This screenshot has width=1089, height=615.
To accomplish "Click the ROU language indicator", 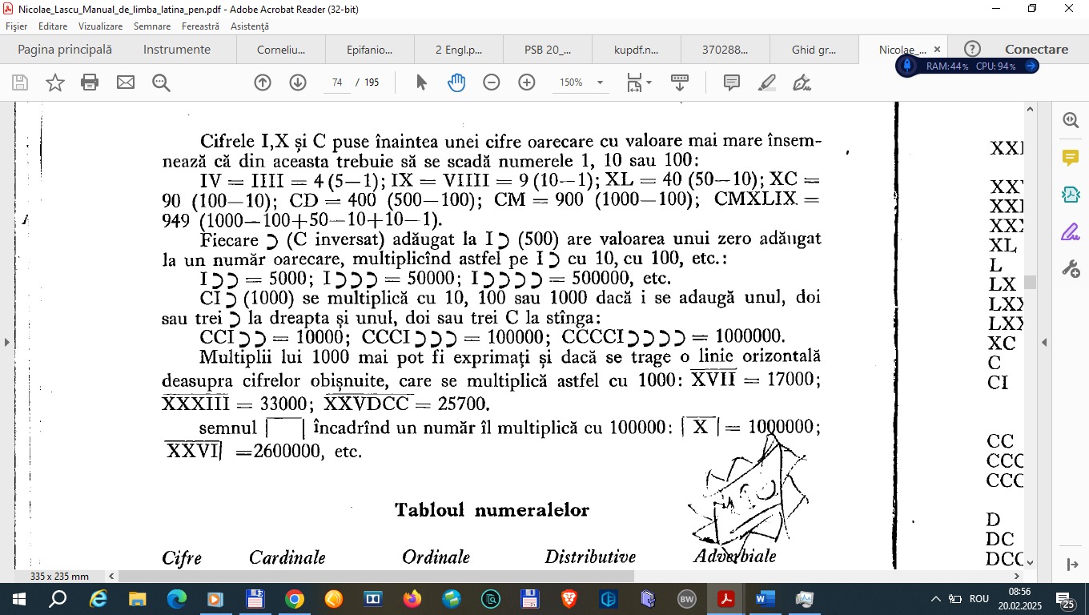I will pyautogui.click(x=979, y=599).
